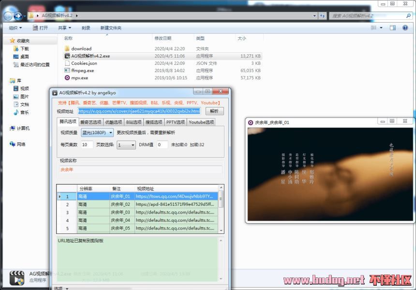Viewport: 416px width, 290px height.
Task: Select the ffmpeg.exe file icon
Action: [67, 70]
